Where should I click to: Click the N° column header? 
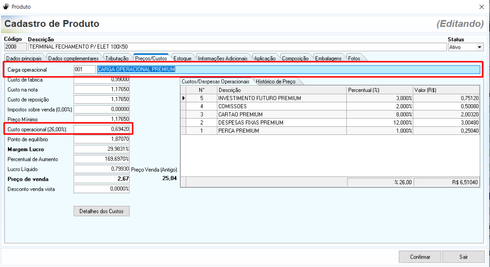pyautogui.click(x=202, y=90)
